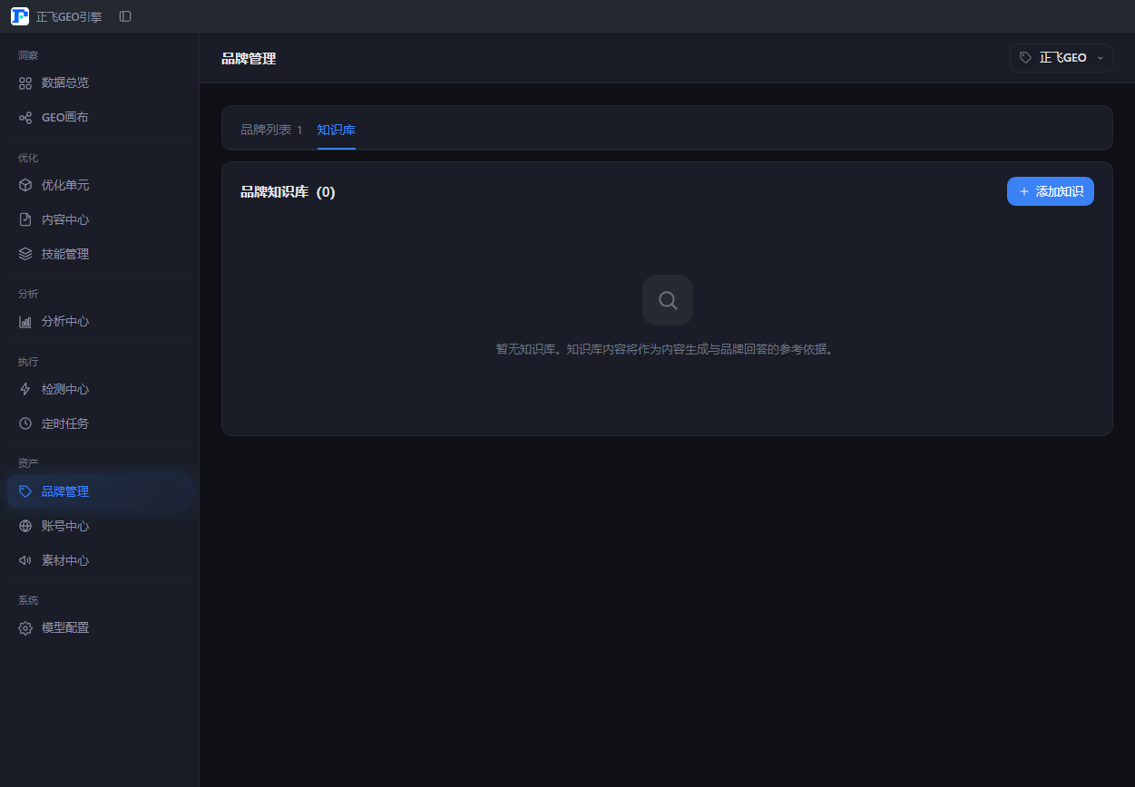1135x787 pixels.
Task: Open GEO画布 node icon
Action: pos(25,117)
